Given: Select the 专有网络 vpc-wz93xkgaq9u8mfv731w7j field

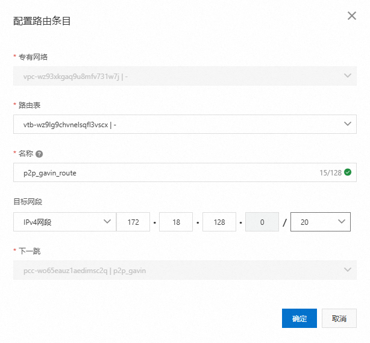Looking at the screenshot, I should tap(175, 76).
